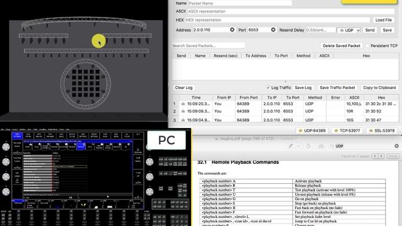Focus the HEX representation field
Viewport: 402px width, 226px height.
pos(278,19)
